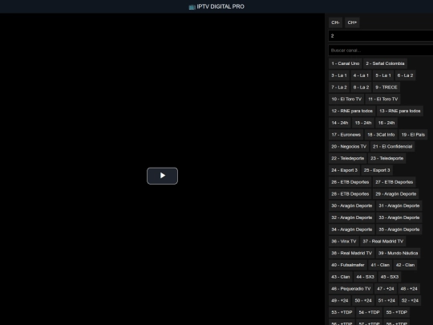The image size is (433, 325).
Task: Play channel 9 - TRECE
Action: click(x=386, y=87)
